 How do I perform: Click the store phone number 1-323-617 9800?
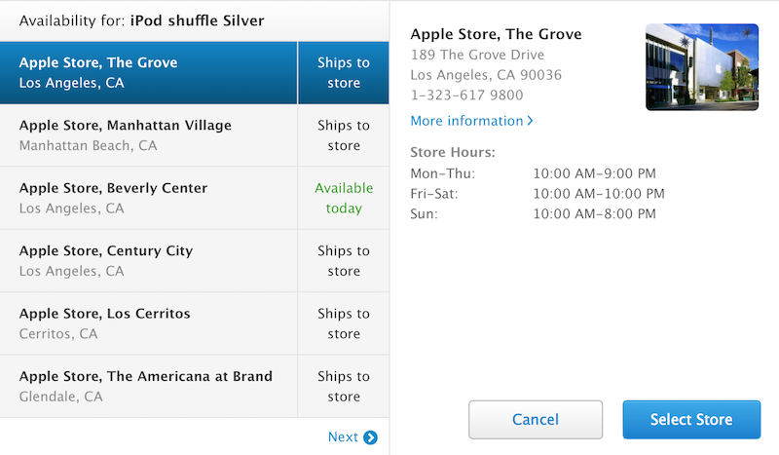[x=466, y=95]
